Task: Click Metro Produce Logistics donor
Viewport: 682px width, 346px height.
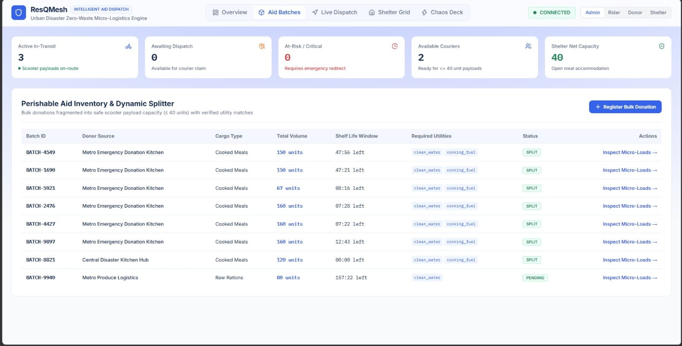Action: (x=110, y=278)
